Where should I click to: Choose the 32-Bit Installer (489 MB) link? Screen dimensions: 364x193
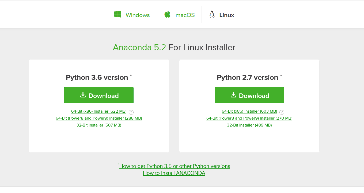coord(249,125)
